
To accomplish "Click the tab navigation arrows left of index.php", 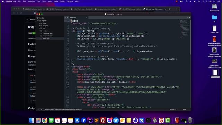I will pos(66,17).
